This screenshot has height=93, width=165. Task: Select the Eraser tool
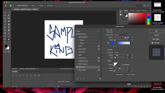pos(9,27)
